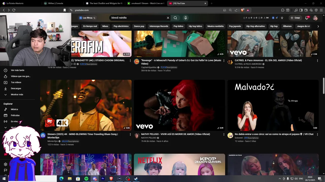
Task: Open the Los filtros filter button
Action: click(x=87, y=18)
